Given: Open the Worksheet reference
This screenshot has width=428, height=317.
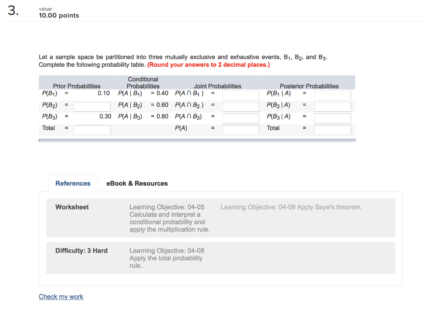Looking at the screenshot, I should point(72,207).
